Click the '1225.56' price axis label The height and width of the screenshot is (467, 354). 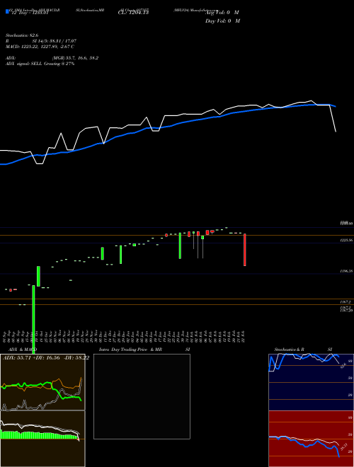click(x=346, y=240)
